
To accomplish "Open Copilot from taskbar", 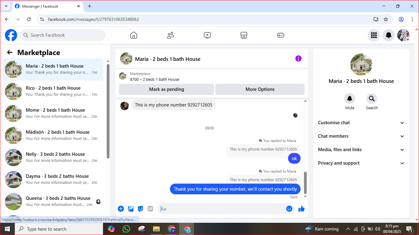I will tap(111, 229).
